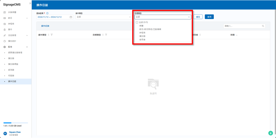Expand the 派送管理 sidebar submenu
Image resolution: width=276 pixels, height=138 pixels.
27,35
